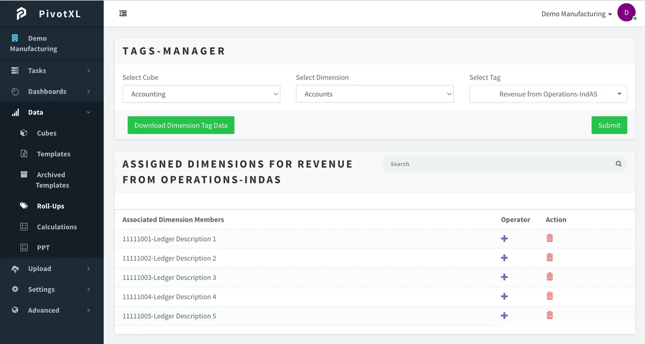Viewport: 645px width, 344px height.
Task: Delete 11111003-Ledger Description 3 with trash icon
Action: (550, 277)
